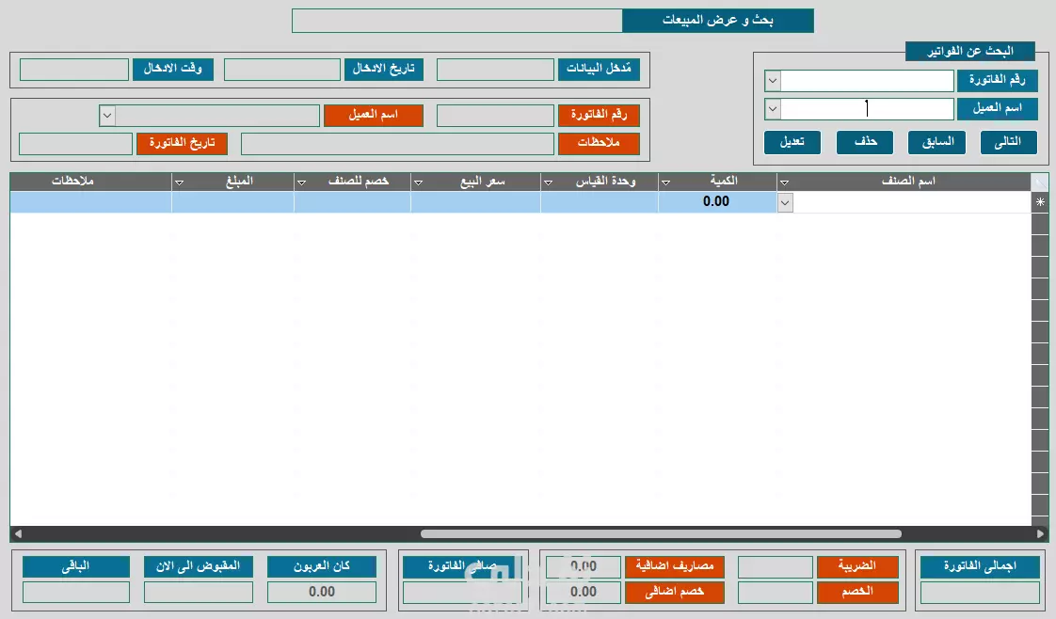Click the invoice notes input field
The width and height of the screenshot is (1056, 619).
point(397,143)
